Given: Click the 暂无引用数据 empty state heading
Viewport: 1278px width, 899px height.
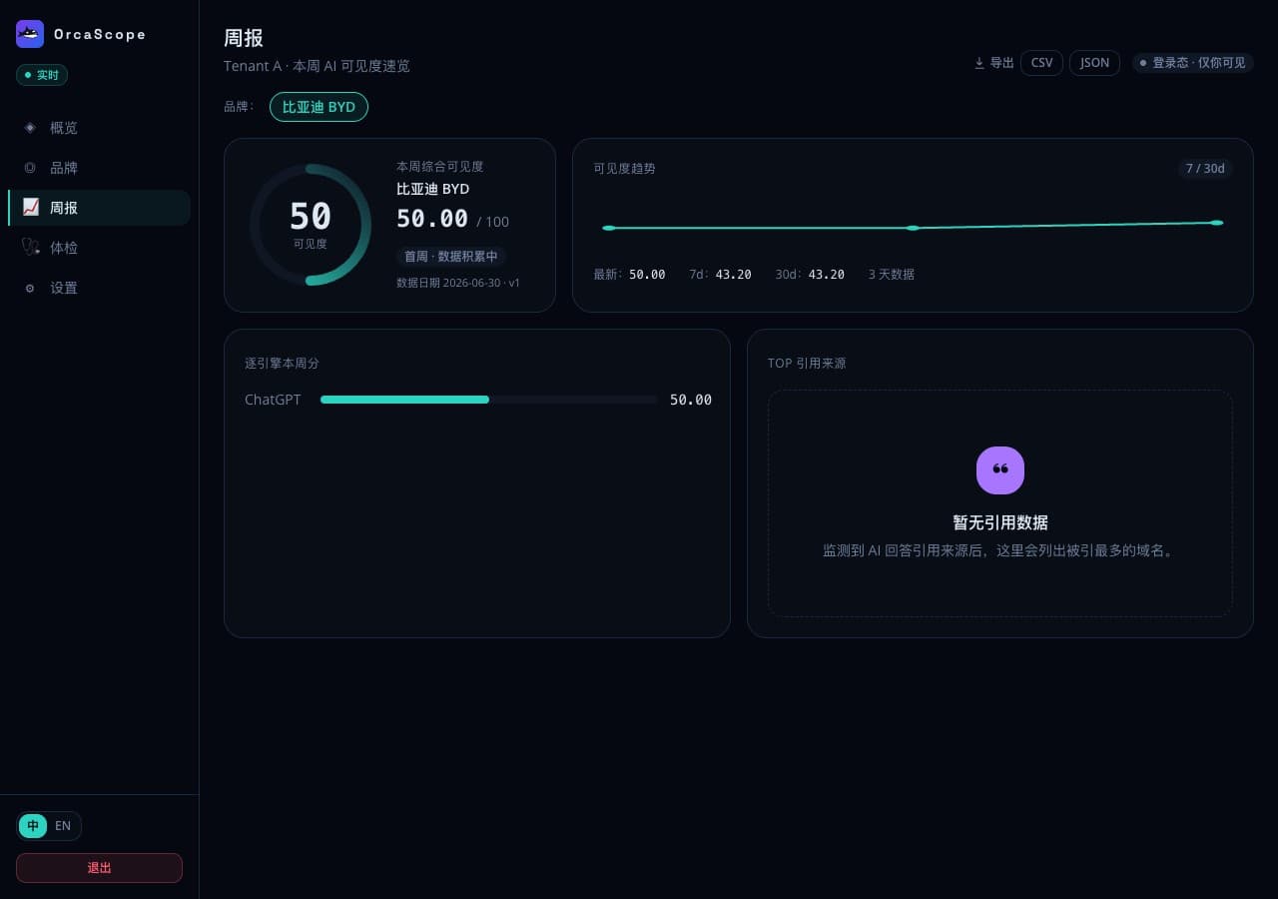Looking at the screenshot, I should click(1000, 522).
